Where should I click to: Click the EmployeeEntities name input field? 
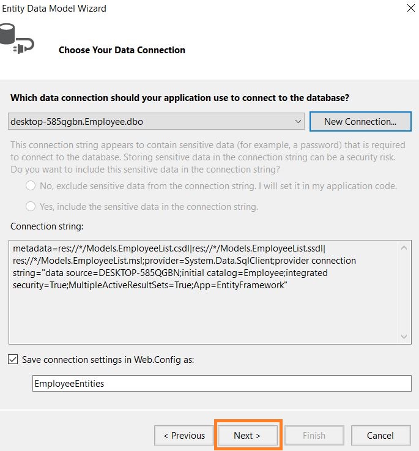pyautogui.click(x=221, y=384)
